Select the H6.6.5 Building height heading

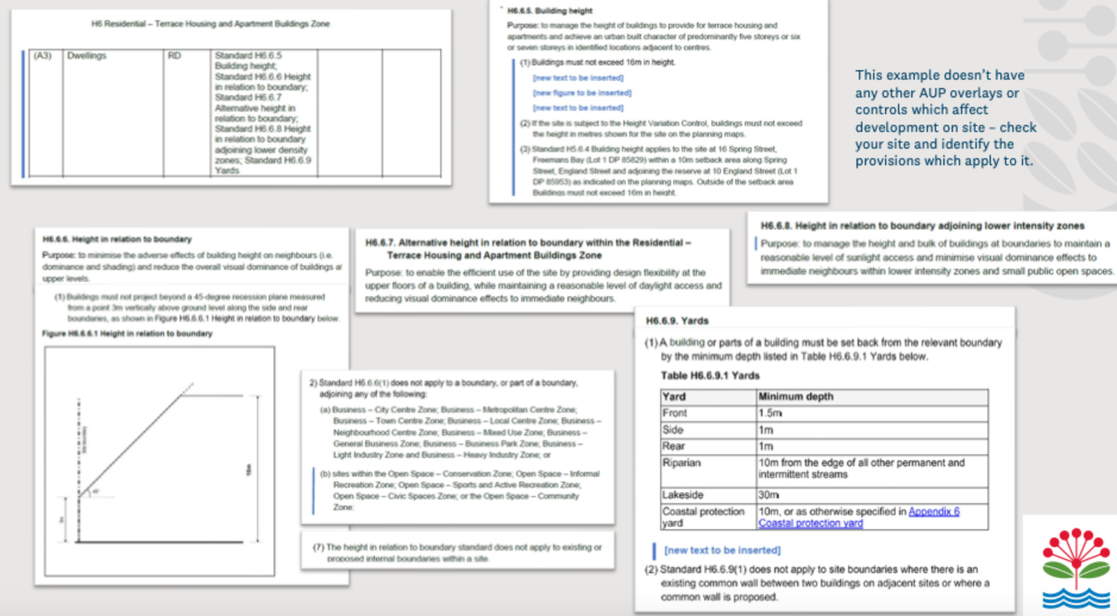coord(550,11)
